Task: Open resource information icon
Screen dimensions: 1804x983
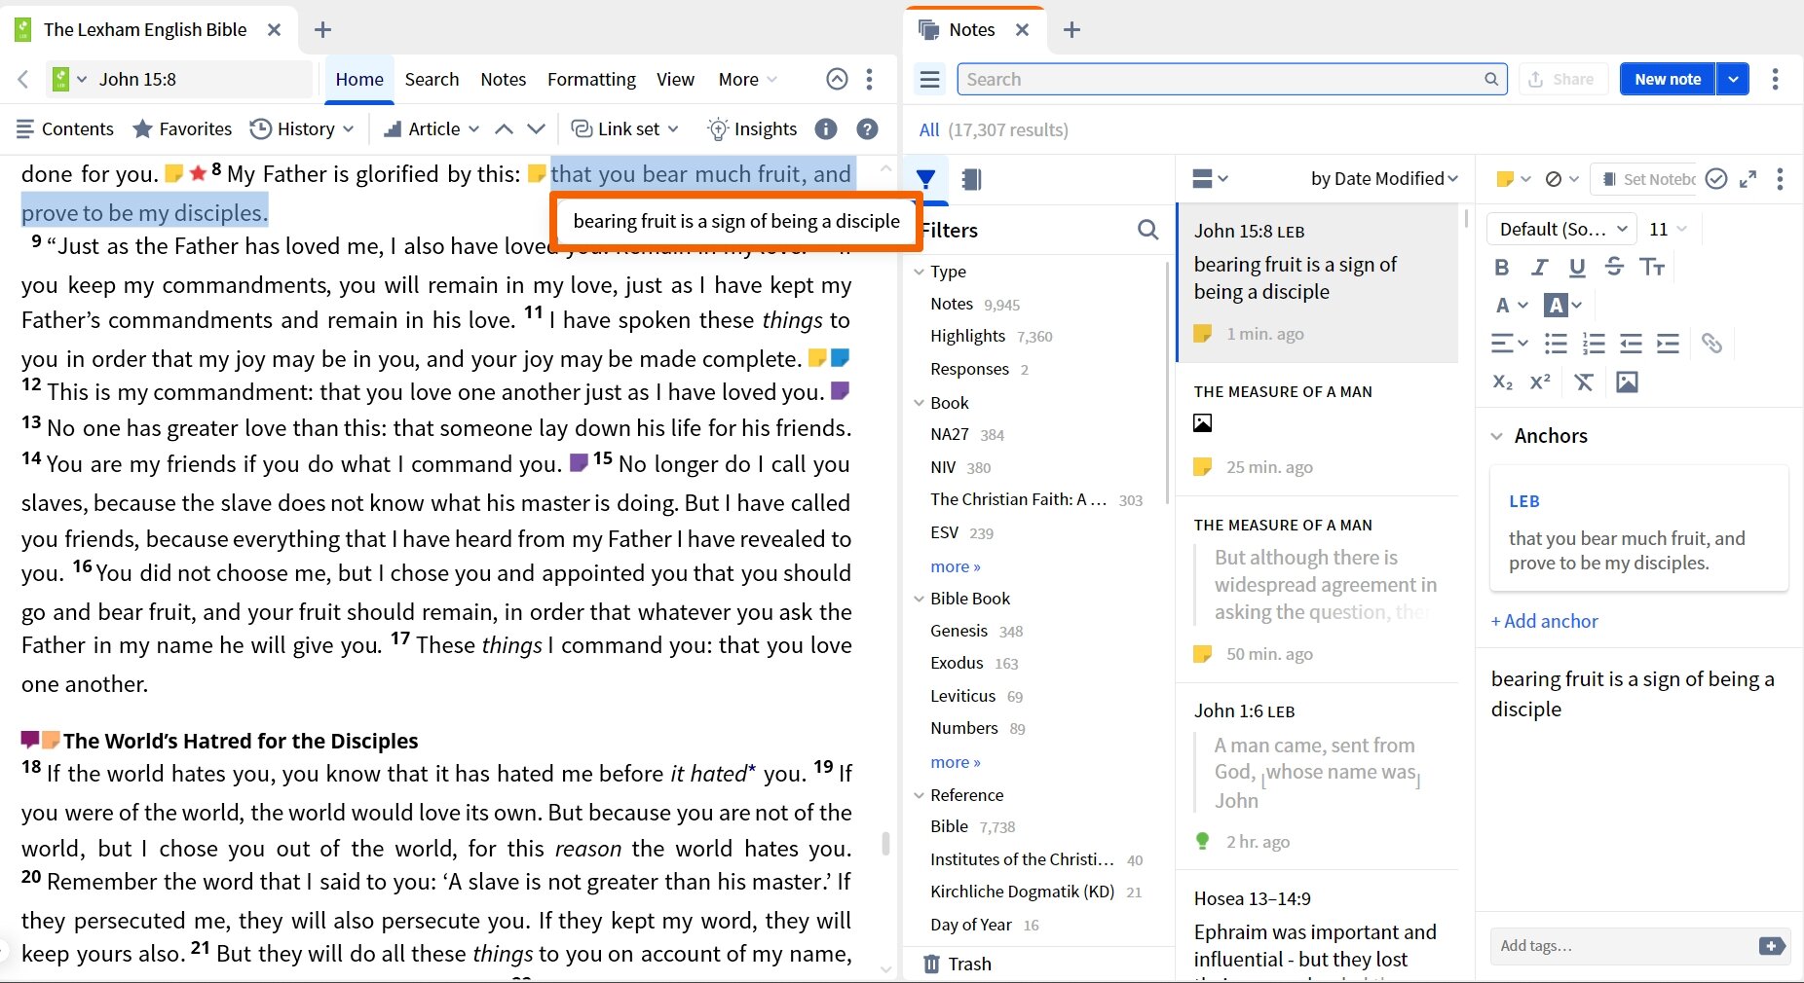Action: click(826, 128)
